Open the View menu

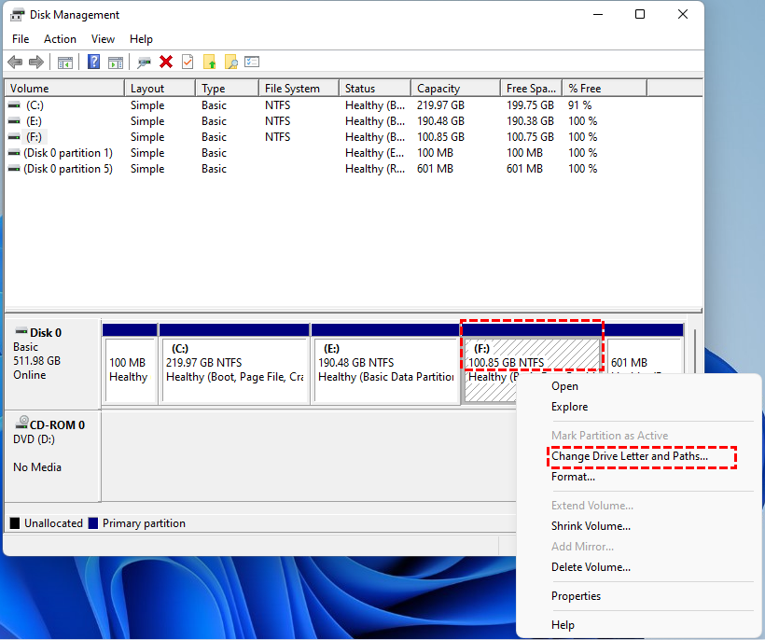pos(103,39)
